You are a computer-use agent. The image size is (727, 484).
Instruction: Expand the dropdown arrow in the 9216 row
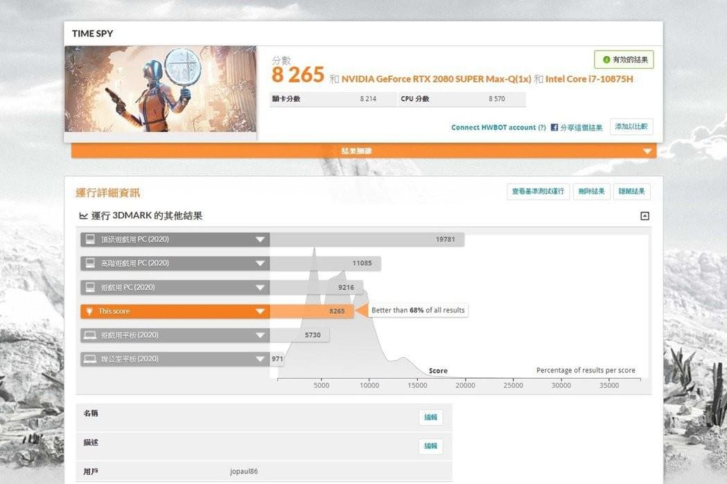[x=260, y=287]
